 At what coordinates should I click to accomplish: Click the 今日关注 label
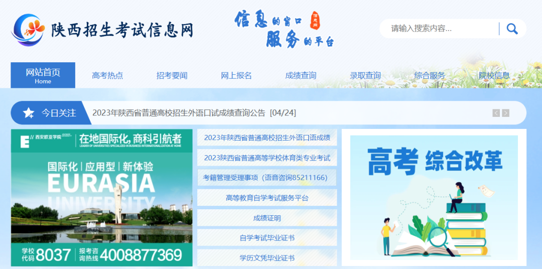pos(59,113)
